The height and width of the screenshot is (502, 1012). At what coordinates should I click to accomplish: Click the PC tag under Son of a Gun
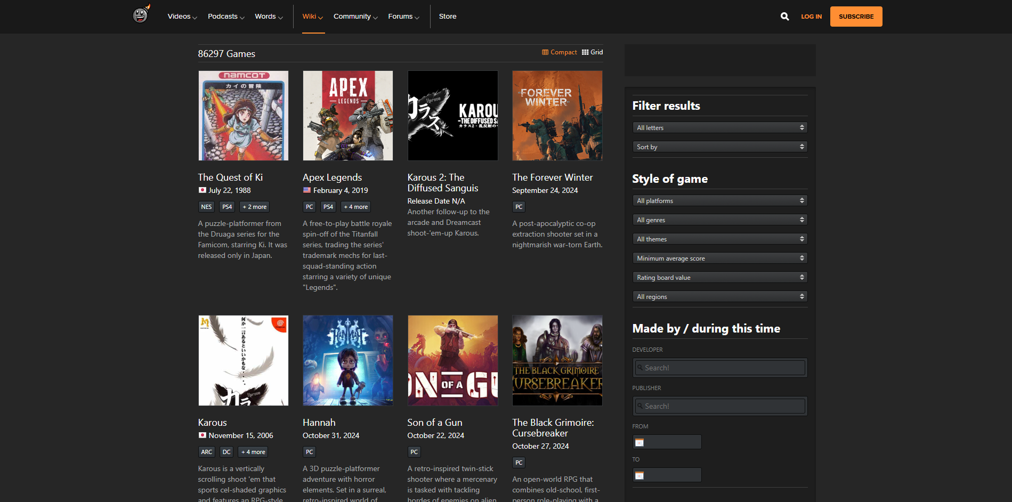tap(414, 452)
